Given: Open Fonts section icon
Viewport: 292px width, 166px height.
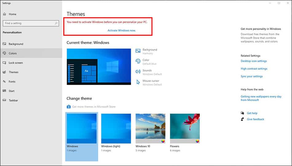Looking at the screenshot, I should (5, 82).
